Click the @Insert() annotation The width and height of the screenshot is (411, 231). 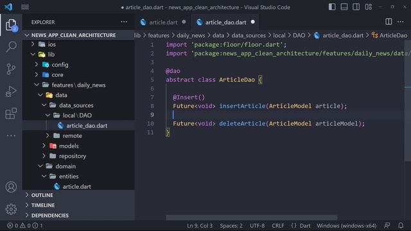[189, 97]
